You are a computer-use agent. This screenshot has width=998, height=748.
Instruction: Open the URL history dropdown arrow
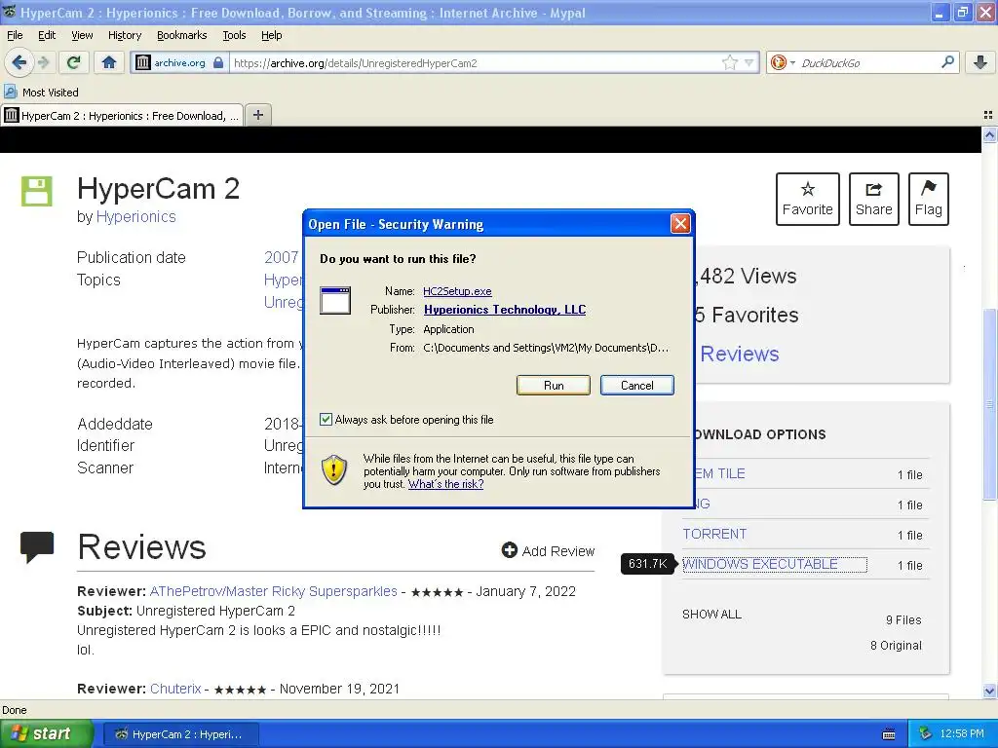(749, 62)
